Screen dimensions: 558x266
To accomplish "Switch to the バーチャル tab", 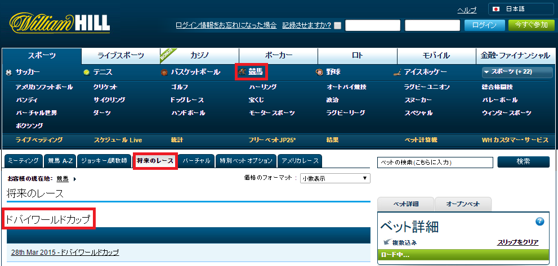I will (197, 161).
